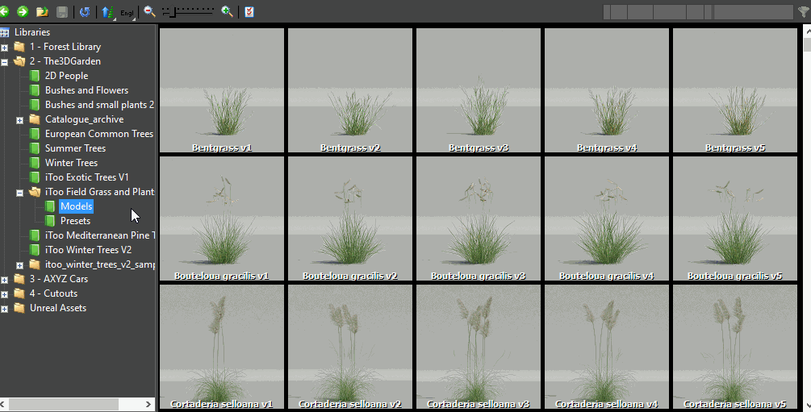Open the blue arrow tree dropdown
Screen dimensions: 811x412
click(107, 12)
